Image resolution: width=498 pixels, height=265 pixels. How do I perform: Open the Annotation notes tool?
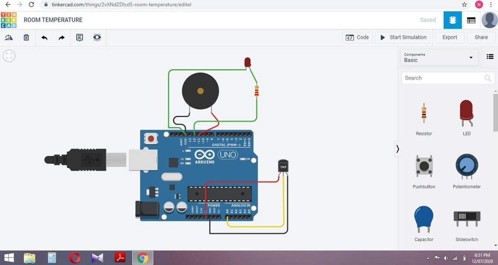pos(79,37)
